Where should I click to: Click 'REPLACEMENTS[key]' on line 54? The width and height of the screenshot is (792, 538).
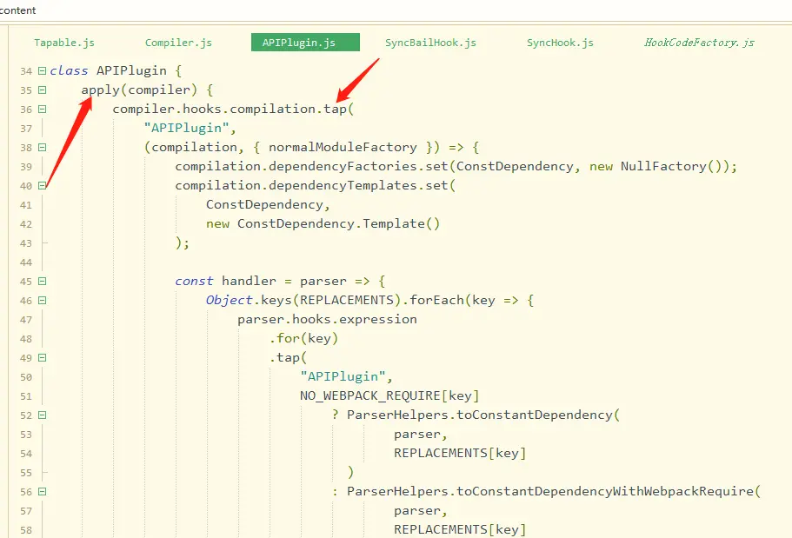[460, 453]
